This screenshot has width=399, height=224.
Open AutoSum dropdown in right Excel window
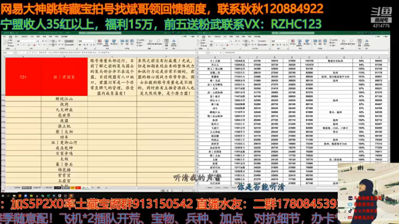point(339,40)
